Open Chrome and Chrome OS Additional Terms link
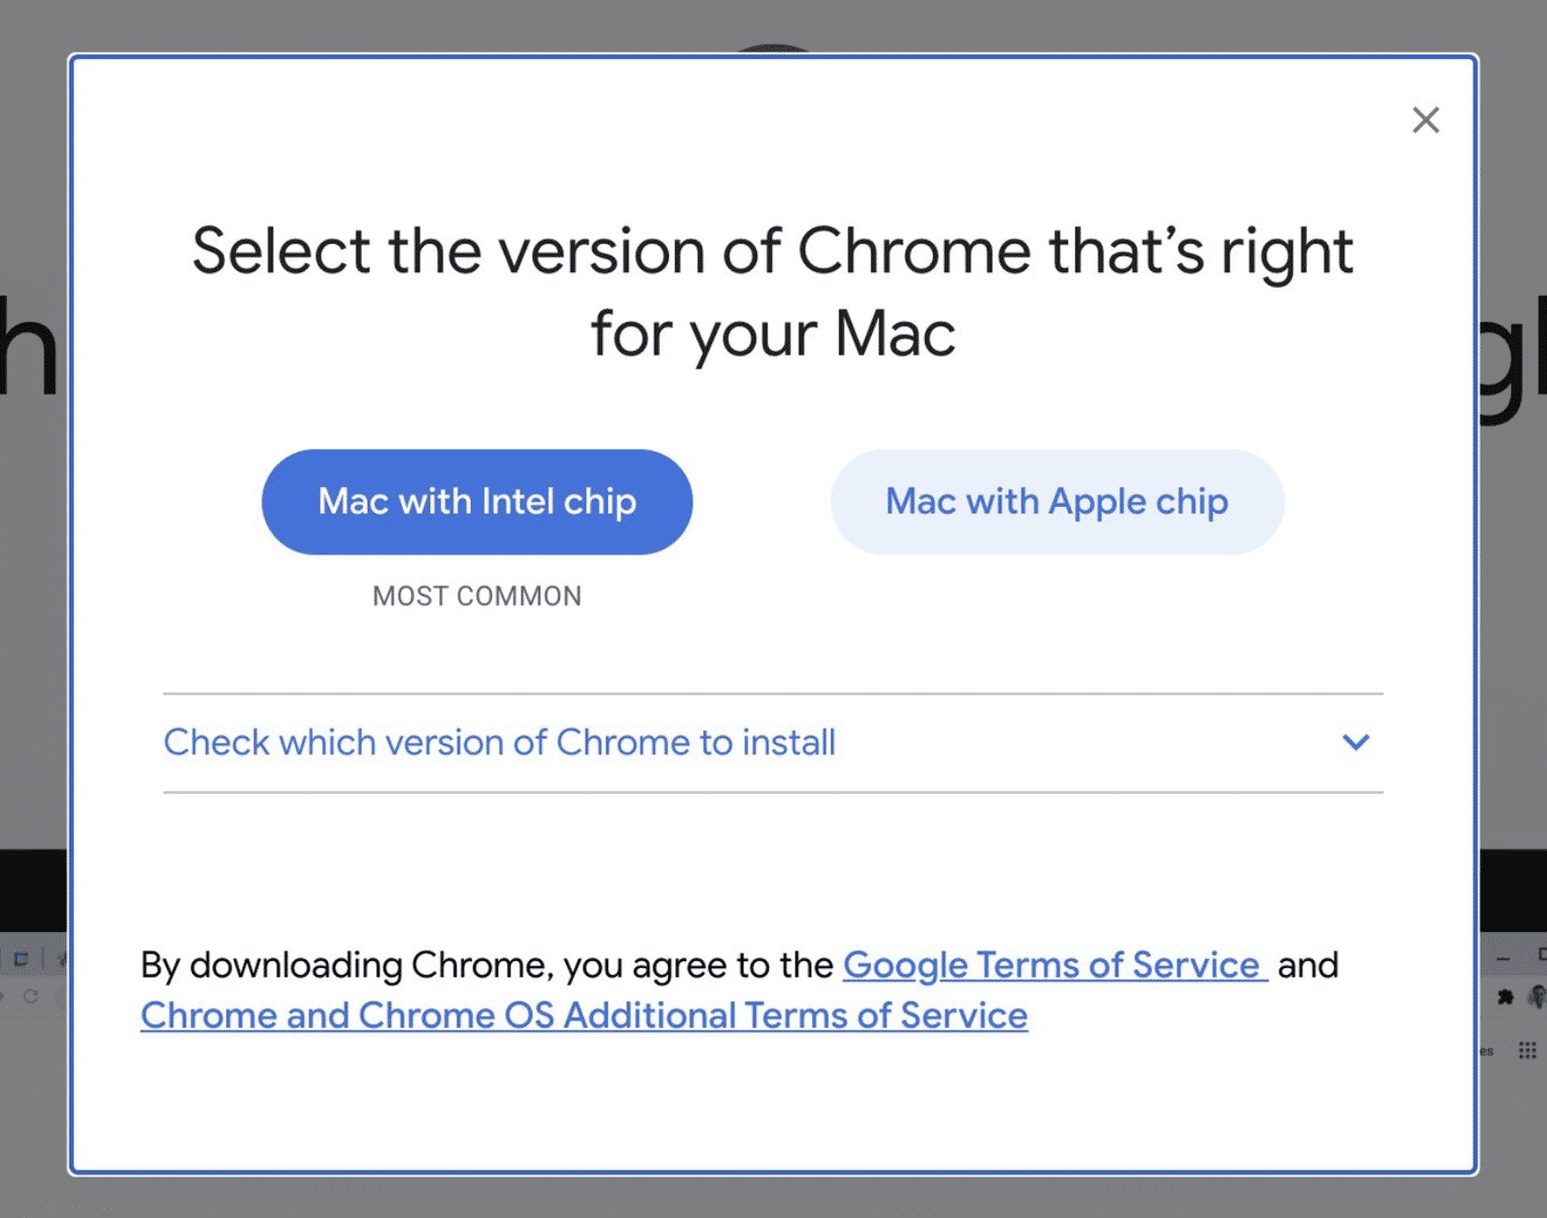 coord(583,1016)
